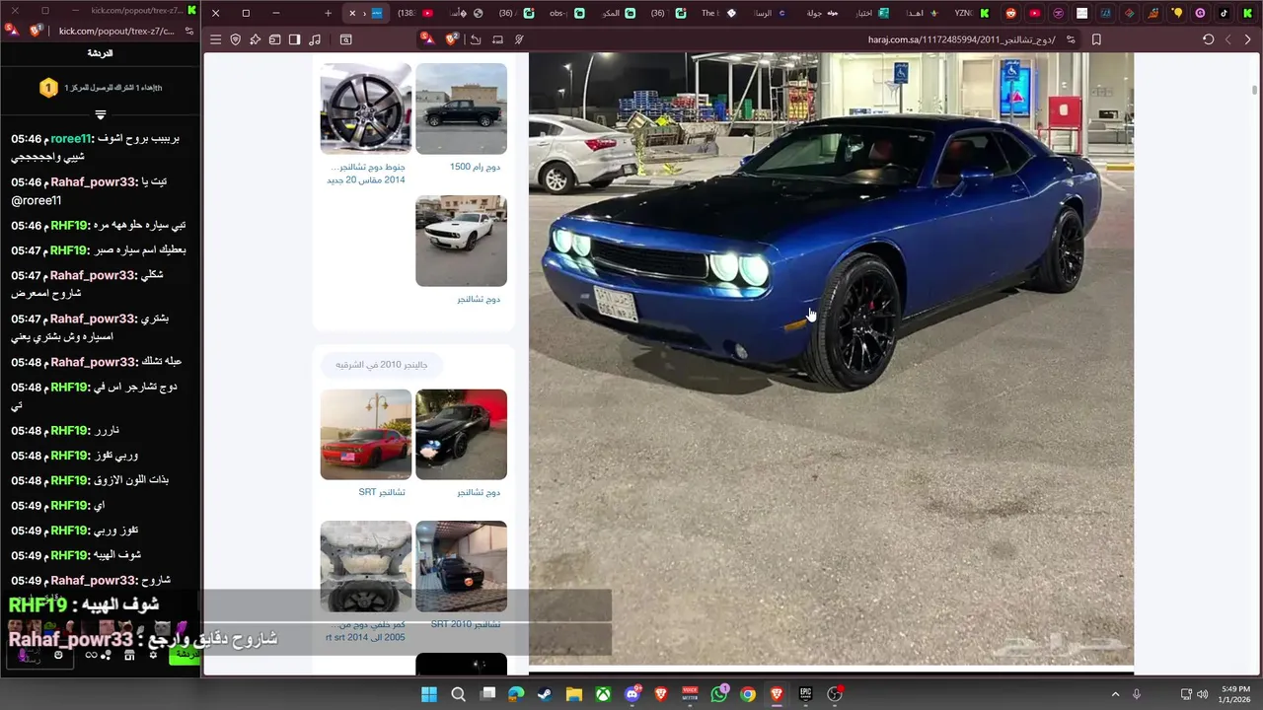Open the hamburger menu in the main browser toolbar

(x=215, y=39)
